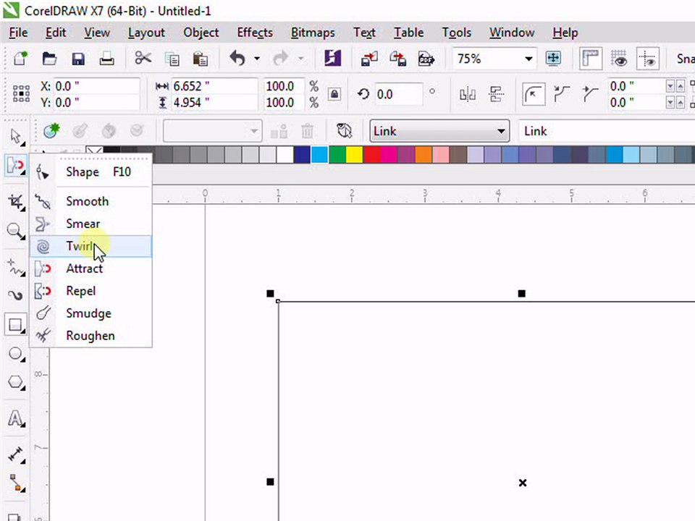The width and height of the screenshot is (695, 521).
Task: Toggle show rulers button
Action: pos(591,58)
